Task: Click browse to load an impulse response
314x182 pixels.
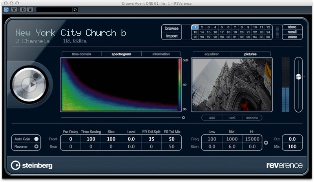Action: click(x=172, y=29)
